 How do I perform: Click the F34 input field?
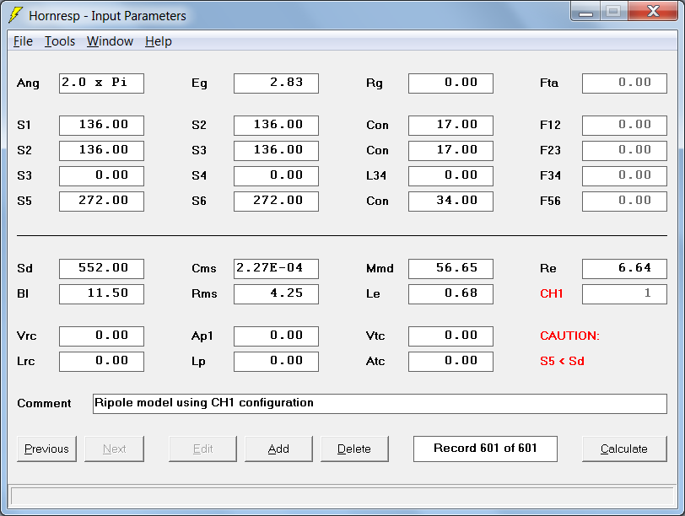tap(625, 176)
